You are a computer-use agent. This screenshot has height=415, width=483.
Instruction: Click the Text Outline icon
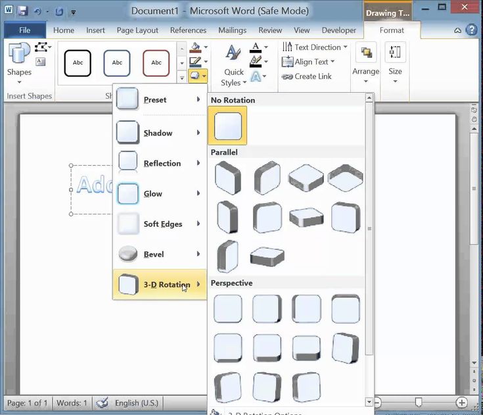(x=256, y=62)
